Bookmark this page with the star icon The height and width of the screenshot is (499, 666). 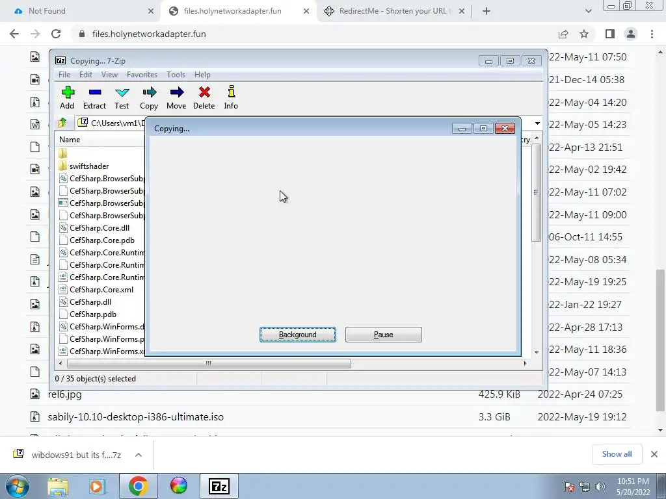click(585, 34)
